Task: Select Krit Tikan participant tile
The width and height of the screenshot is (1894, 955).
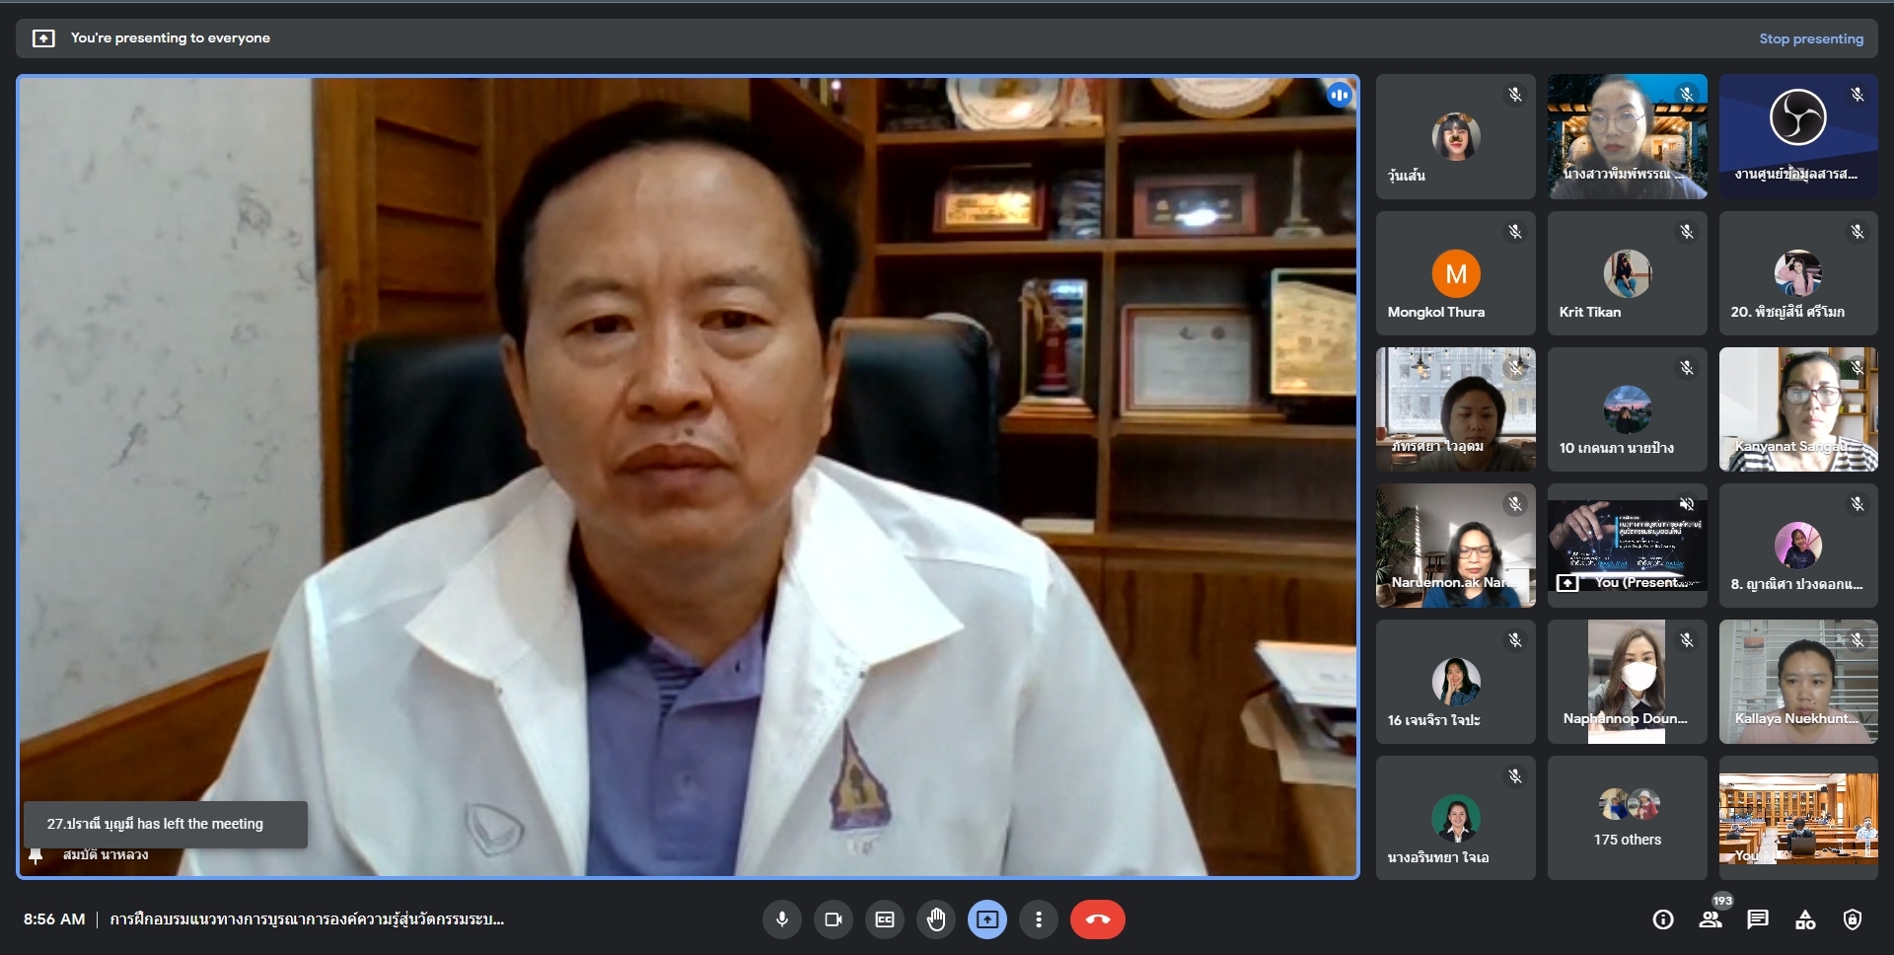Action: (1627, 273)
